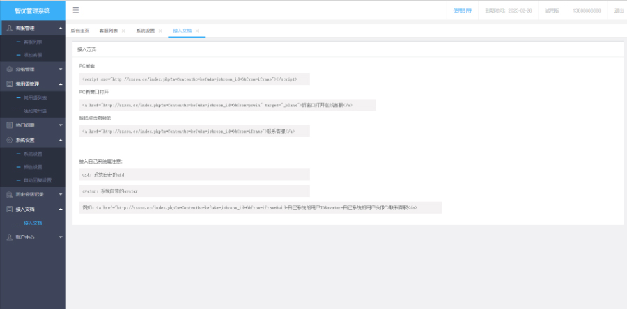Screen dimensions: 627x309
Task: Open 添加客服 in the sidebar
Action: pos(33,55)
